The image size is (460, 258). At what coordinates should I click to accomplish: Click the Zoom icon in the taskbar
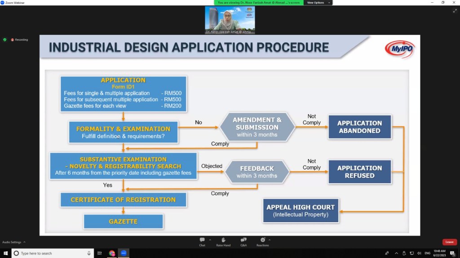(x=124, y=253)
